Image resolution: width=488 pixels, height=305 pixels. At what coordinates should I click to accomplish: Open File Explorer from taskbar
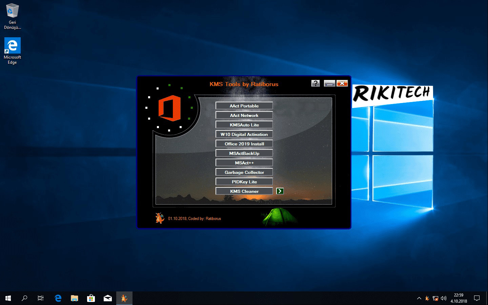75,298
